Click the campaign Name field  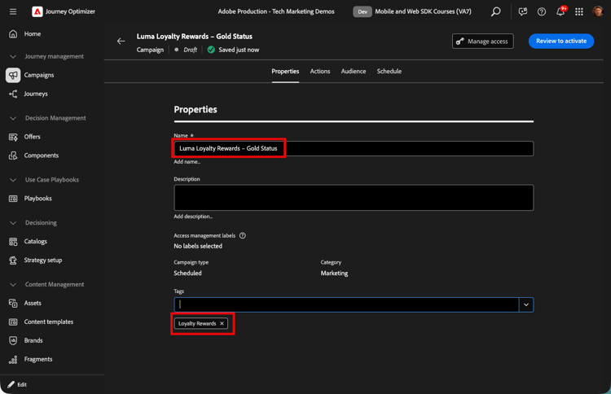(x=354, y=149)
